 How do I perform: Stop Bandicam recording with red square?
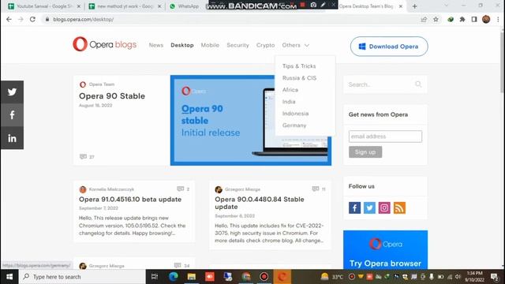[x=302, y=5]
